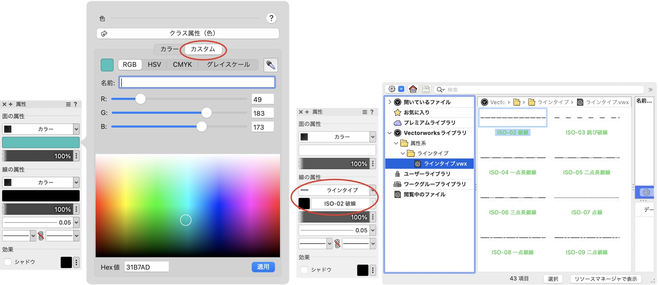Viewport: 658px width, 285px height.
Task: Click the folder-with-arrow icon beside the home icon
Action: click(426, 89)
